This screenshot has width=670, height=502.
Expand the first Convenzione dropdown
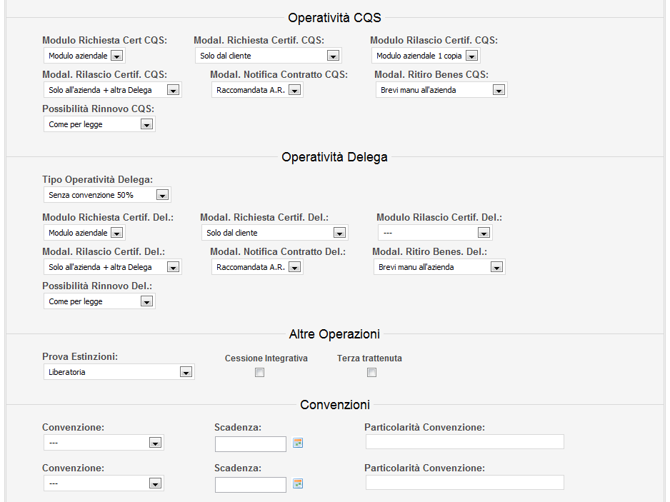pos(104,443)
